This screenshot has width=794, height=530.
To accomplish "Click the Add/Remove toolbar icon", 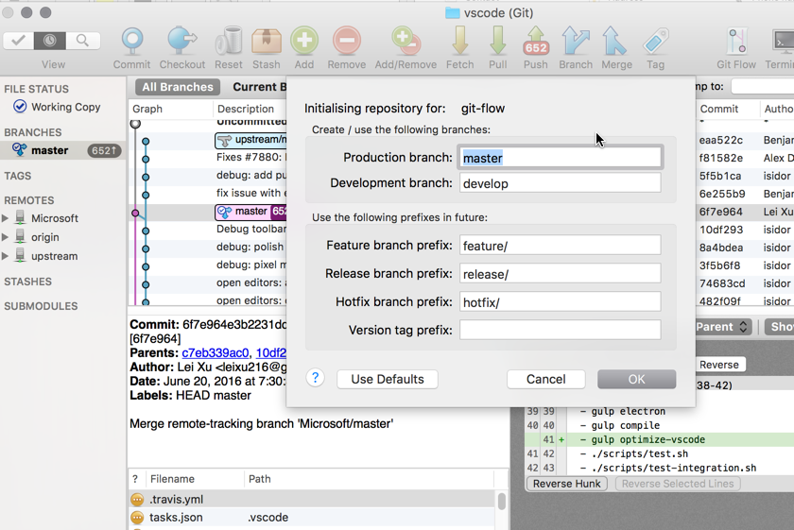I will point(406,41).
